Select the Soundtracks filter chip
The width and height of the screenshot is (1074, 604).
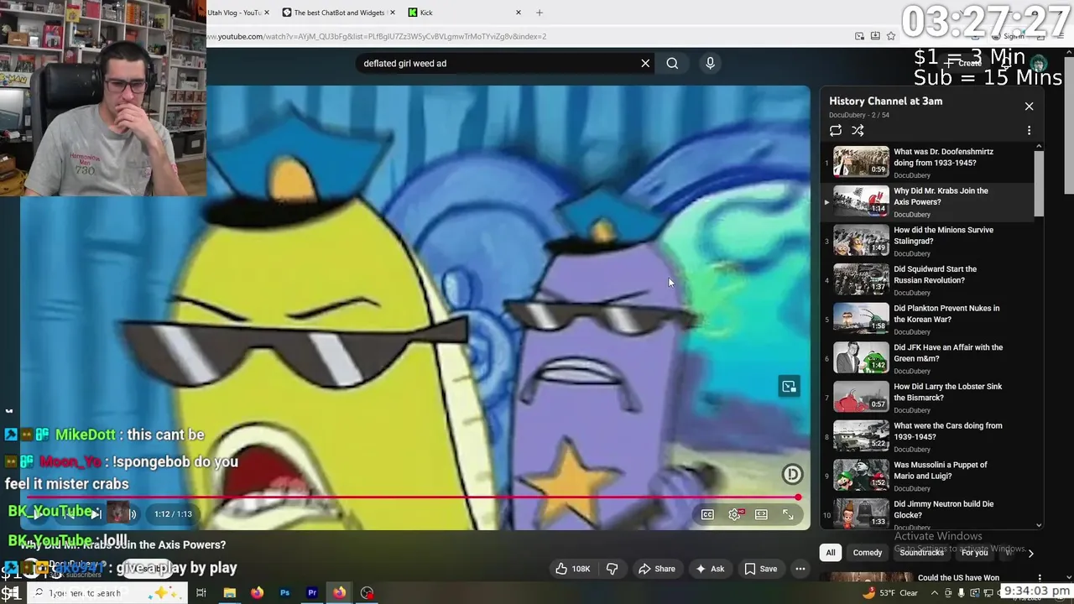point(921,553)
